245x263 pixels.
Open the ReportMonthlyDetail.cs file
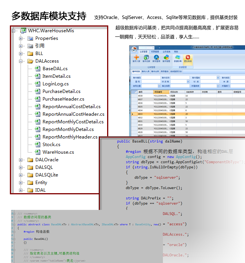pyautogui.click(x=68, y=129)
